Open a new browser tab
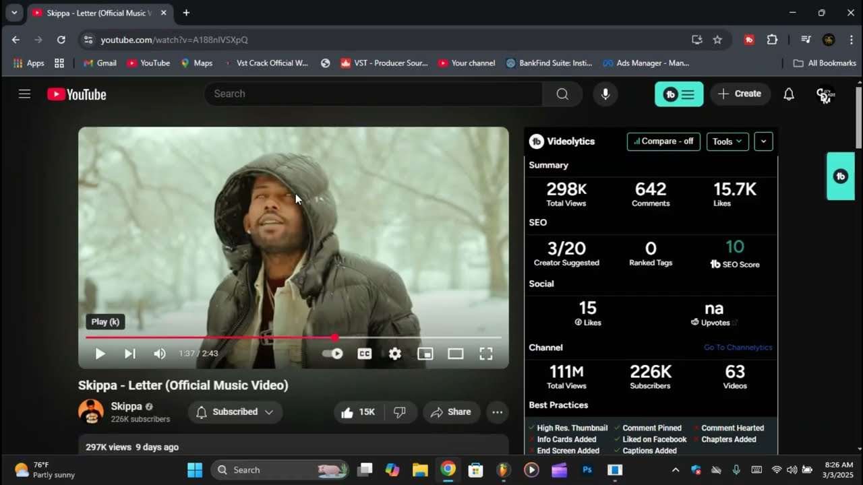 pos(186,13)
